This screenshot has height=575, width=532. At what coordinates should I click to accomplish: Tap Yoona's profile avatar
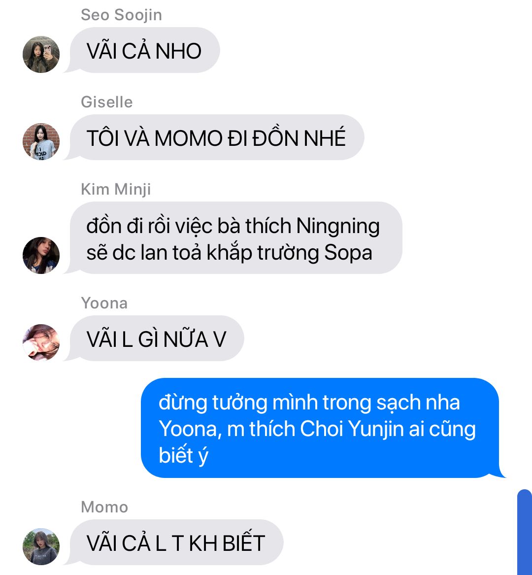[41, 342]
